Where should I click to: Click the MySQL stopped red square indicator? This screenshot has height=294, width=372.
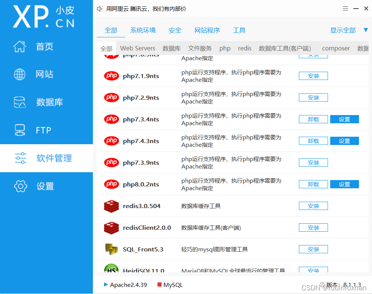[159, 285]
